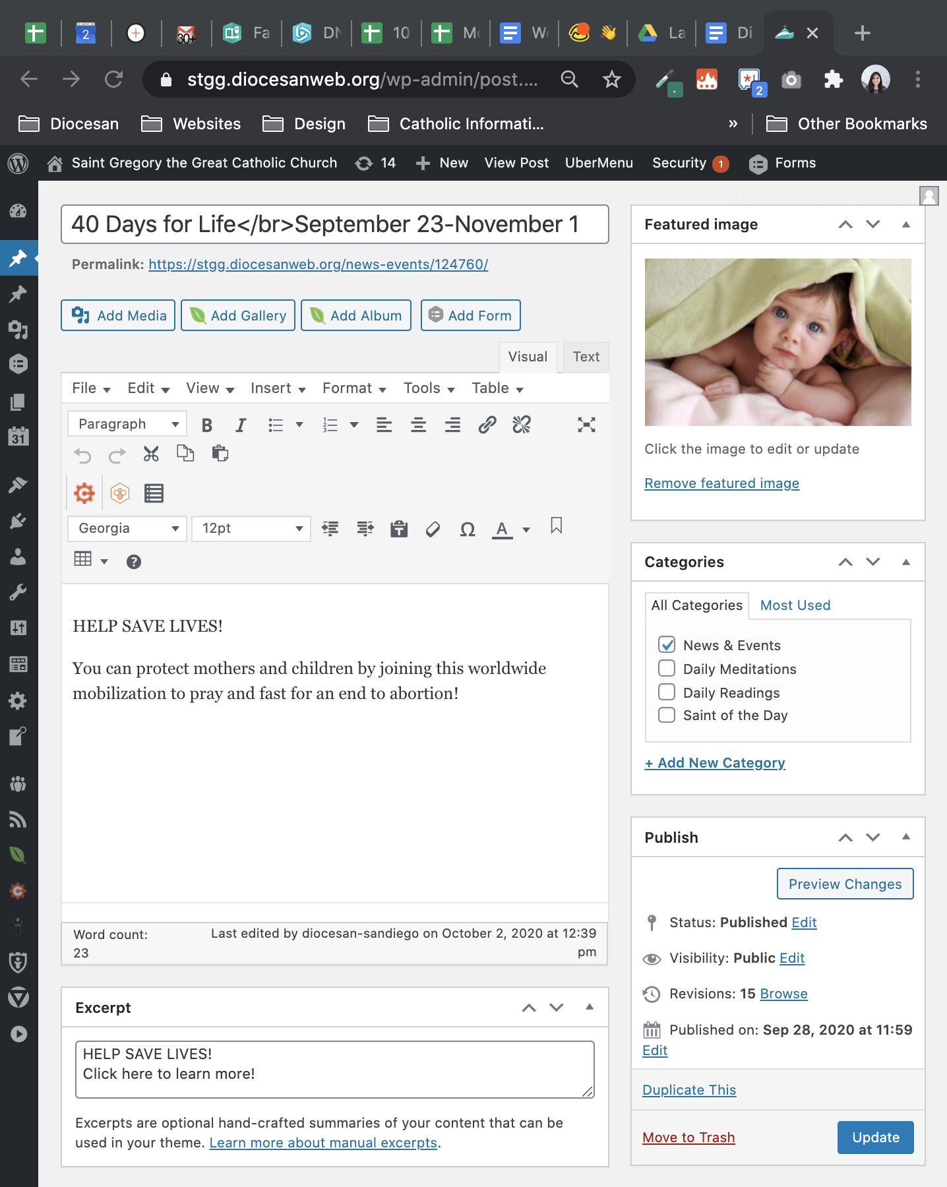Click the Remove featured image link
Screen dimensions: 947x1187
click(x=721, y=483)
